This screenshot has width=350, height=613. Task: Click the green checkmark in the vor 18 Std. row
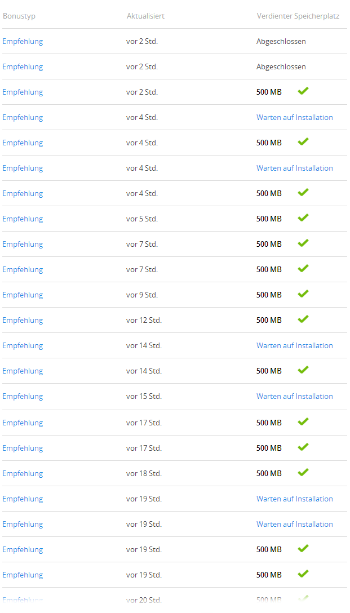point(303,472)
